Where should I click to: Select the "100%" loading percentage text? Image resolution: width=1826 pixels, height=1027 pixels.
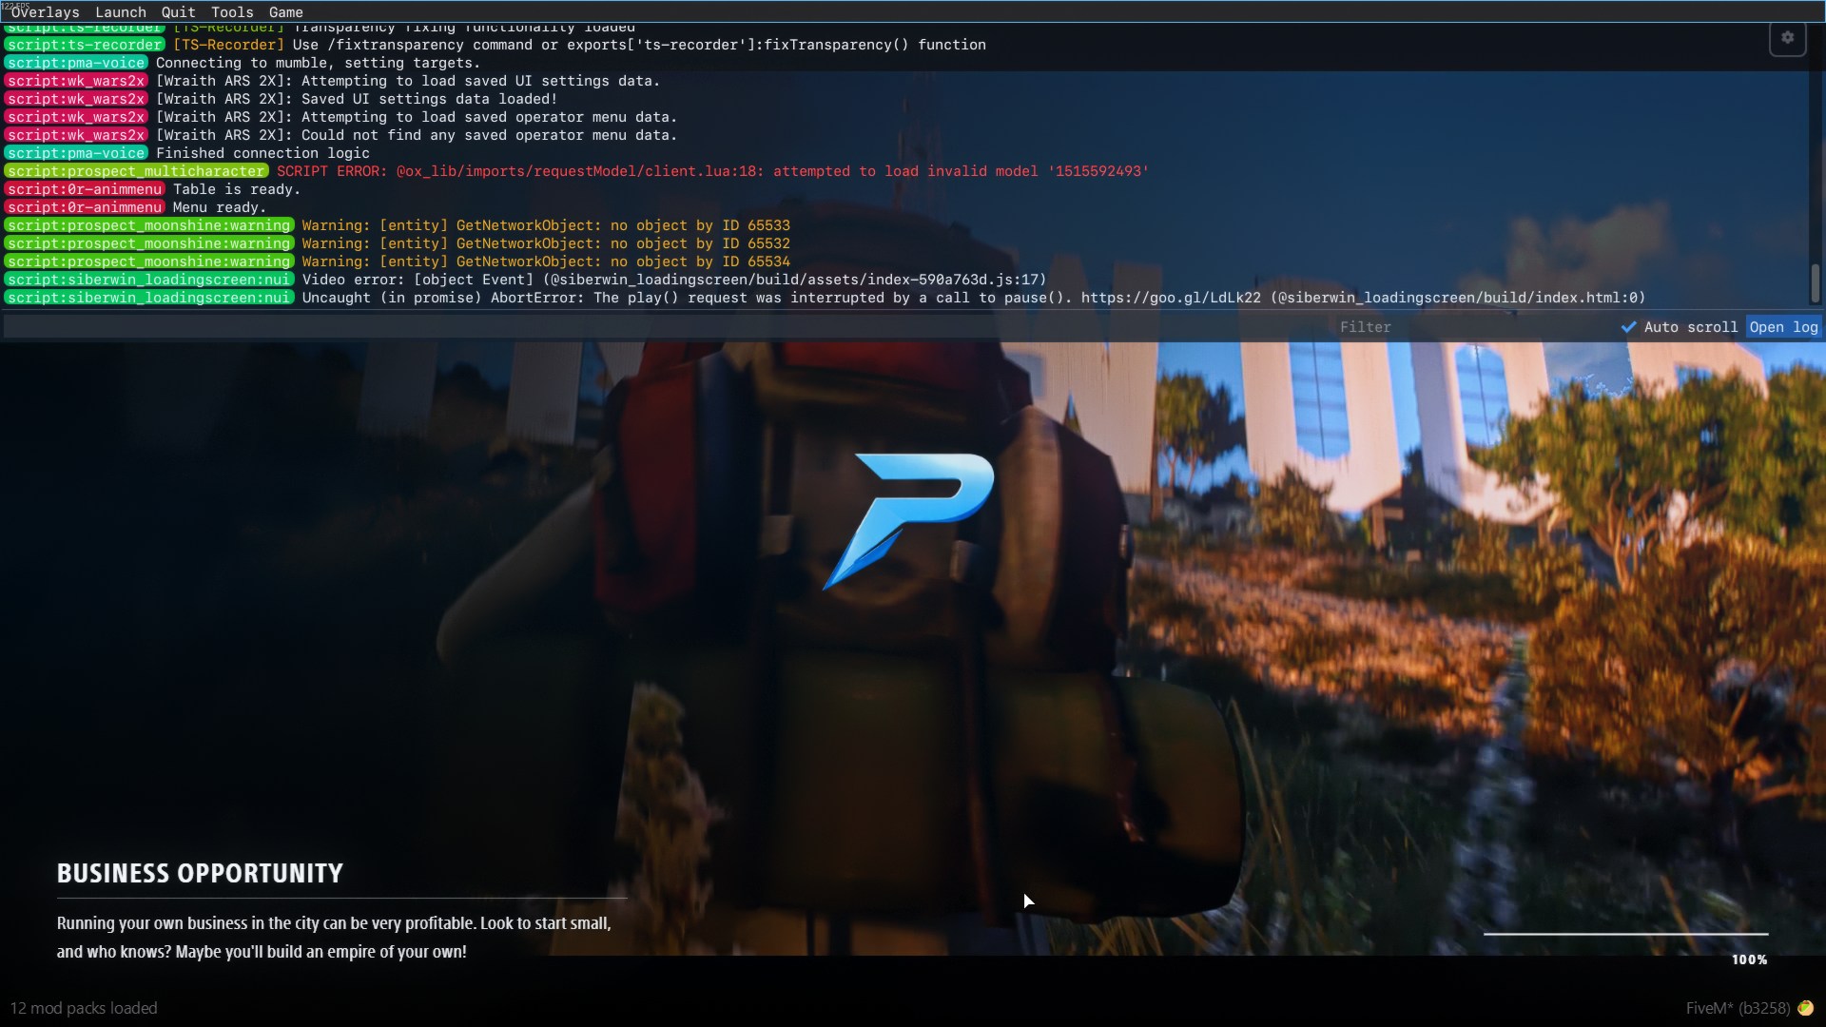point(1749,959)
